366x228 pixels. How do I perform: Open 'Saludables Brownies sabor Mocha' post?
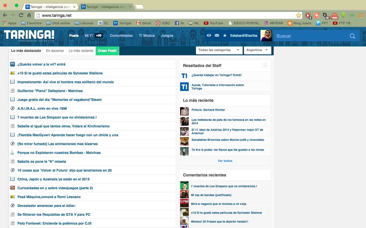(x=228, y=140)
